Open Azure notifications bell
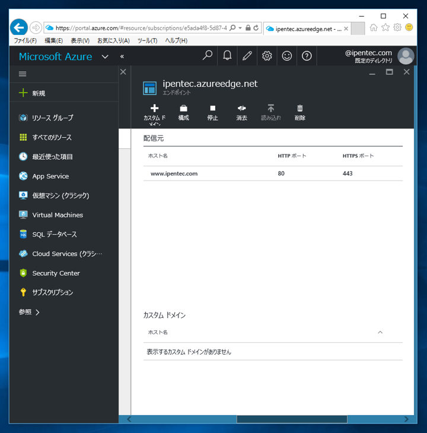 coord(227,56)
